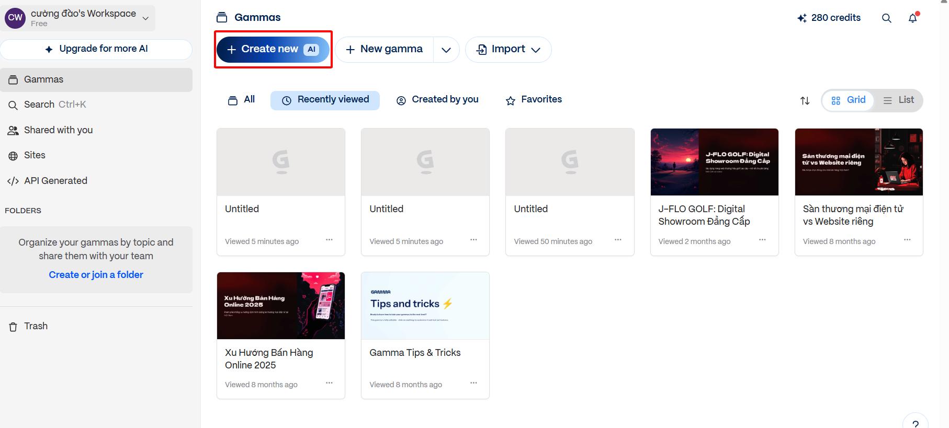
Task: Open options for Untitled viewed 50 minutes ago
Action: (618, 240)
